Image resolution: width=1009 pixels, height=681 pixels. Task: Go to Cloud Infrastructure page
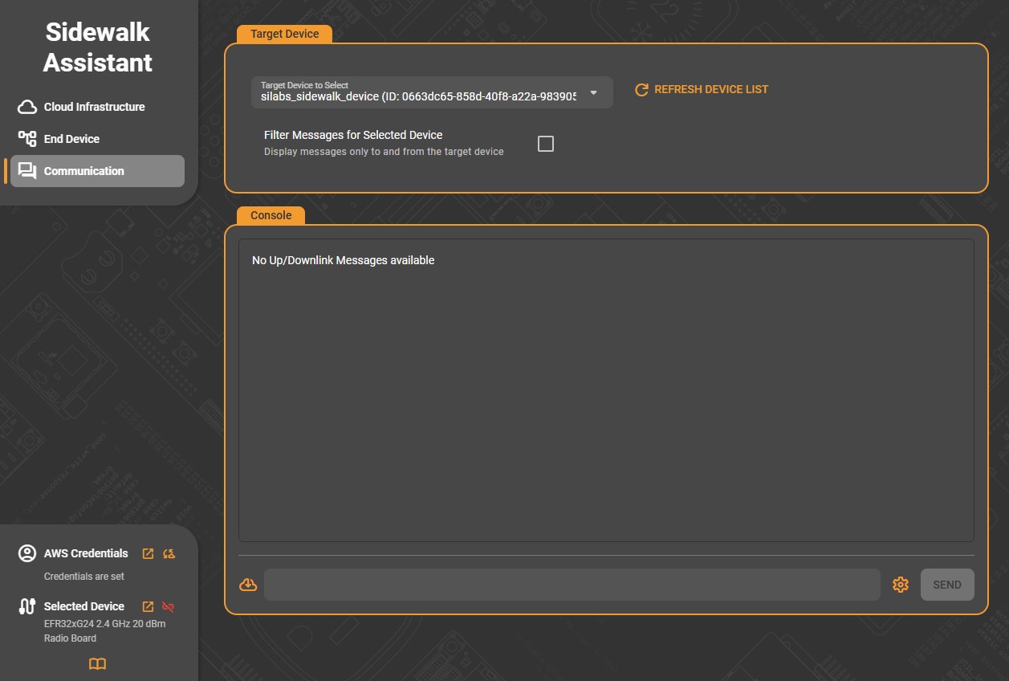[x=94, y=107]
